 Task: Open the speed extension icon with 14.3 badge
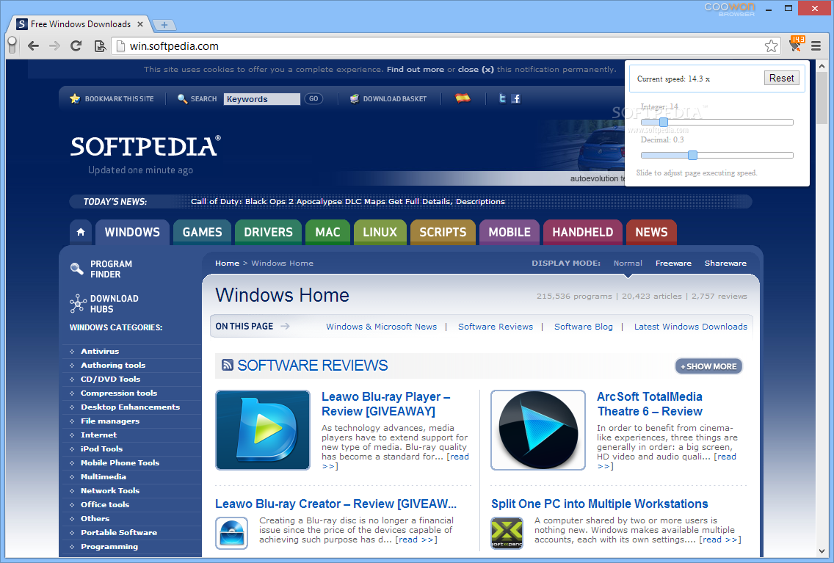coord(797,44)
